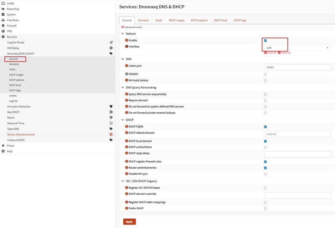The image size is (335, 228).
Task: Click the Listen port input field
Action: [297, 67]
